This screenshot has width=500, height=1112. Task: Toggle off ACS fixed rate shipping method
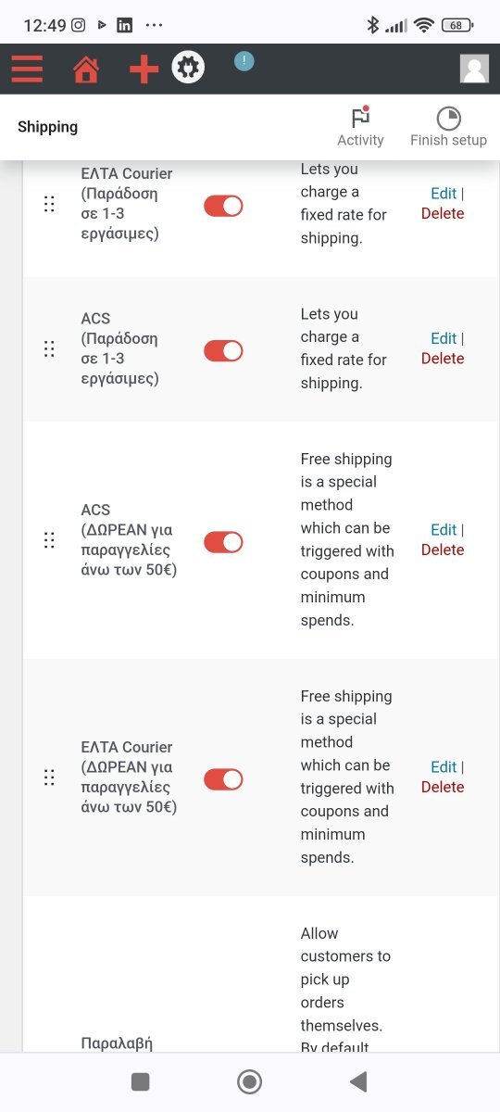(x=223, y=350)
